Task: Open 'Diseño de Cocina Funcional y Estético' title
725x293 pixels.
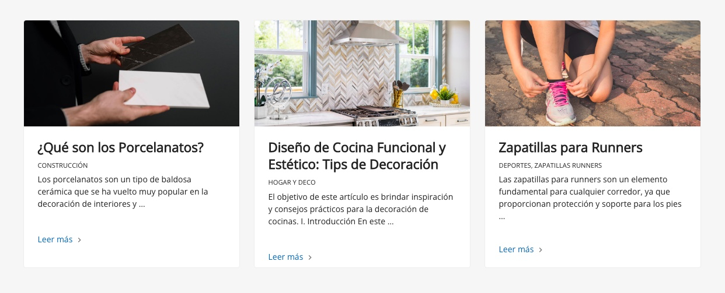Action: tap(357, 156)
